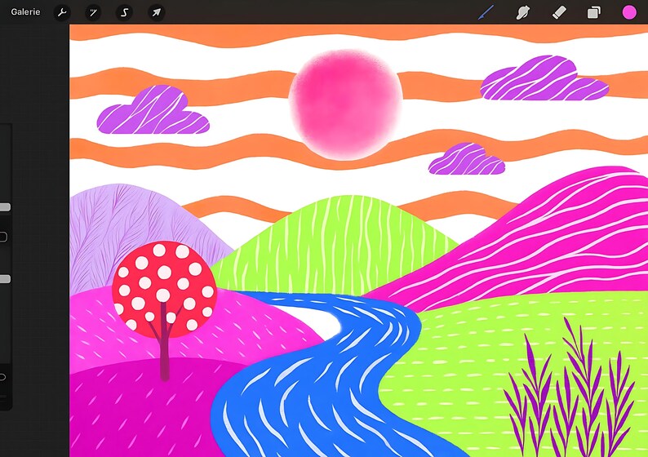
Task: Select the Eraser tool
Action: coord(559,12)
